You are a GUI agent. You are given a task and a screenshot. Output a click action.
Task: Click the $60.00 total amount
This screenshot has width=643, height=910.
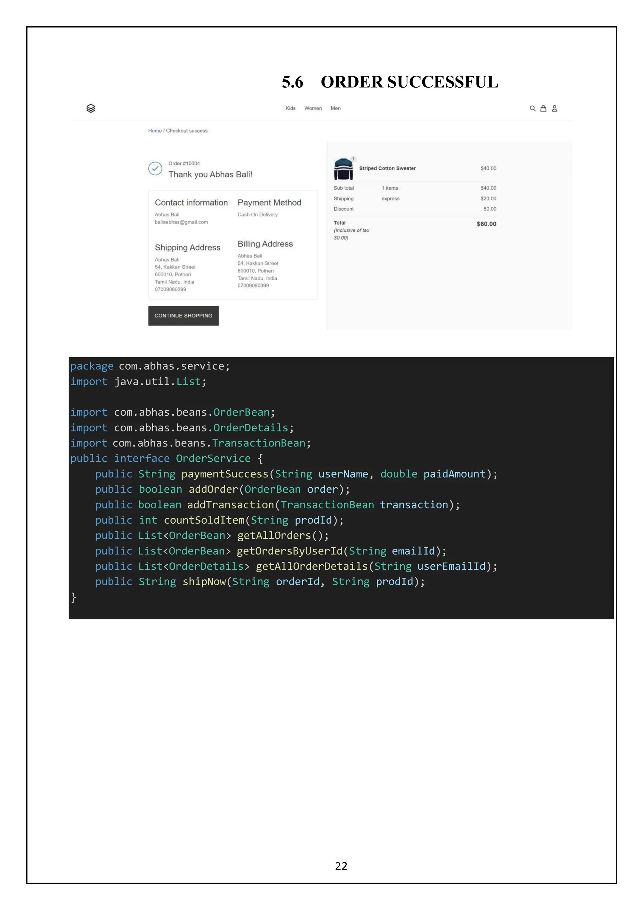486,224
